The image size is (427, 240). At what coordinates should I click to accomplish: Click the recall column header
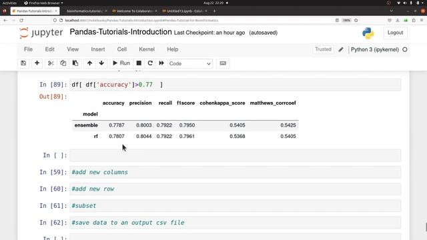coord(165,103)
